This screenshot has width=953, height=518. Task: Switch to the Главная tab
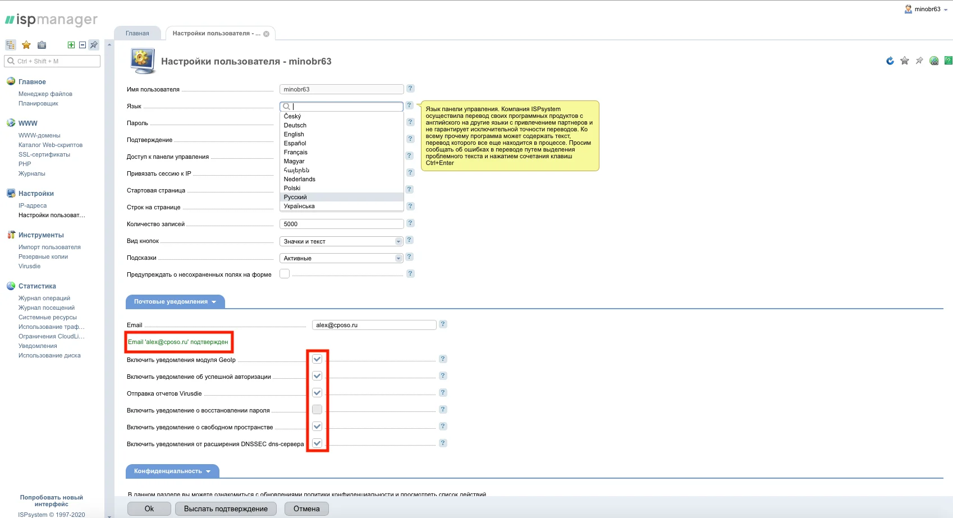coord(138,34)
